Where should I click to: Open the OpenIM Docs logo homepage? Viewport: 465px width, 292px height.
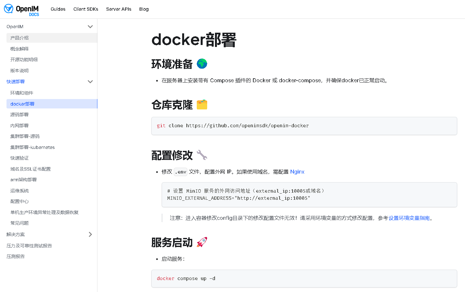coord(21,10)
